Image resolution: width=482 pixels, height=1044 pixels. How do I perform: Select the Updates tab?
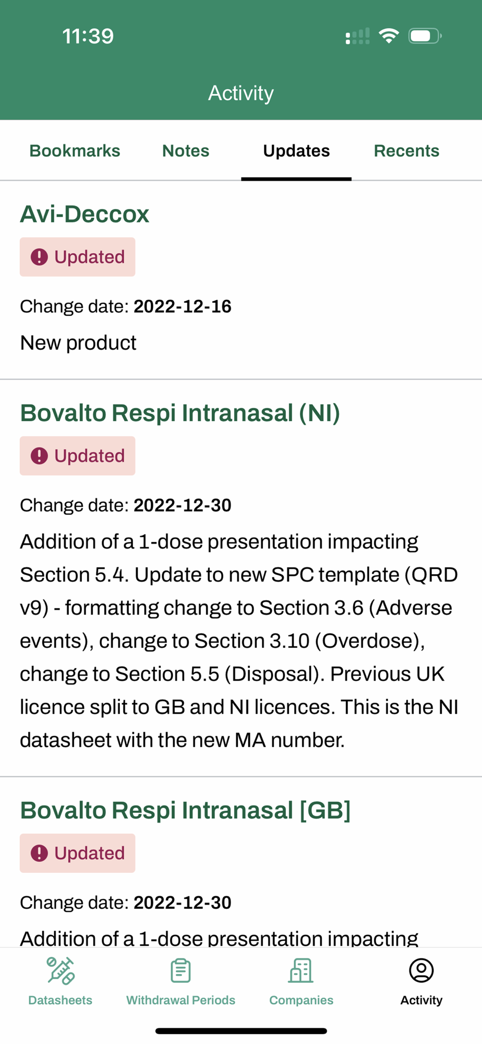(x=296, y=151)
